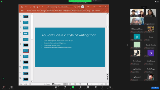Viewport: 160px width, 90px height.
Task: Click the green Share Screen button
Action: pyautogui.click(x=73, y=87)
